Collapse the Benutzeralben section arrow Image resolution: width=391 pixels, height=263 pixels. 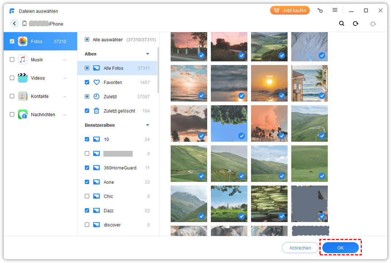[x=148, y=125]
